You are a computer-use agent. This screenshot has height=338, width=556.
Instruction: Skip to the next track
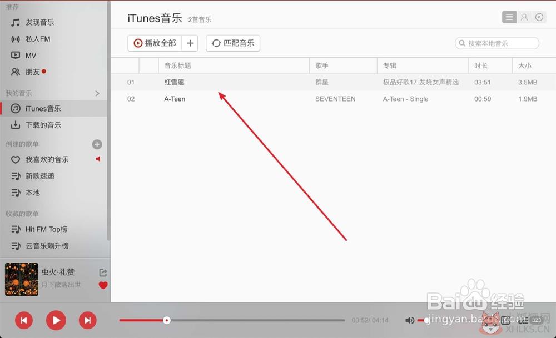(x=88, y=320)
